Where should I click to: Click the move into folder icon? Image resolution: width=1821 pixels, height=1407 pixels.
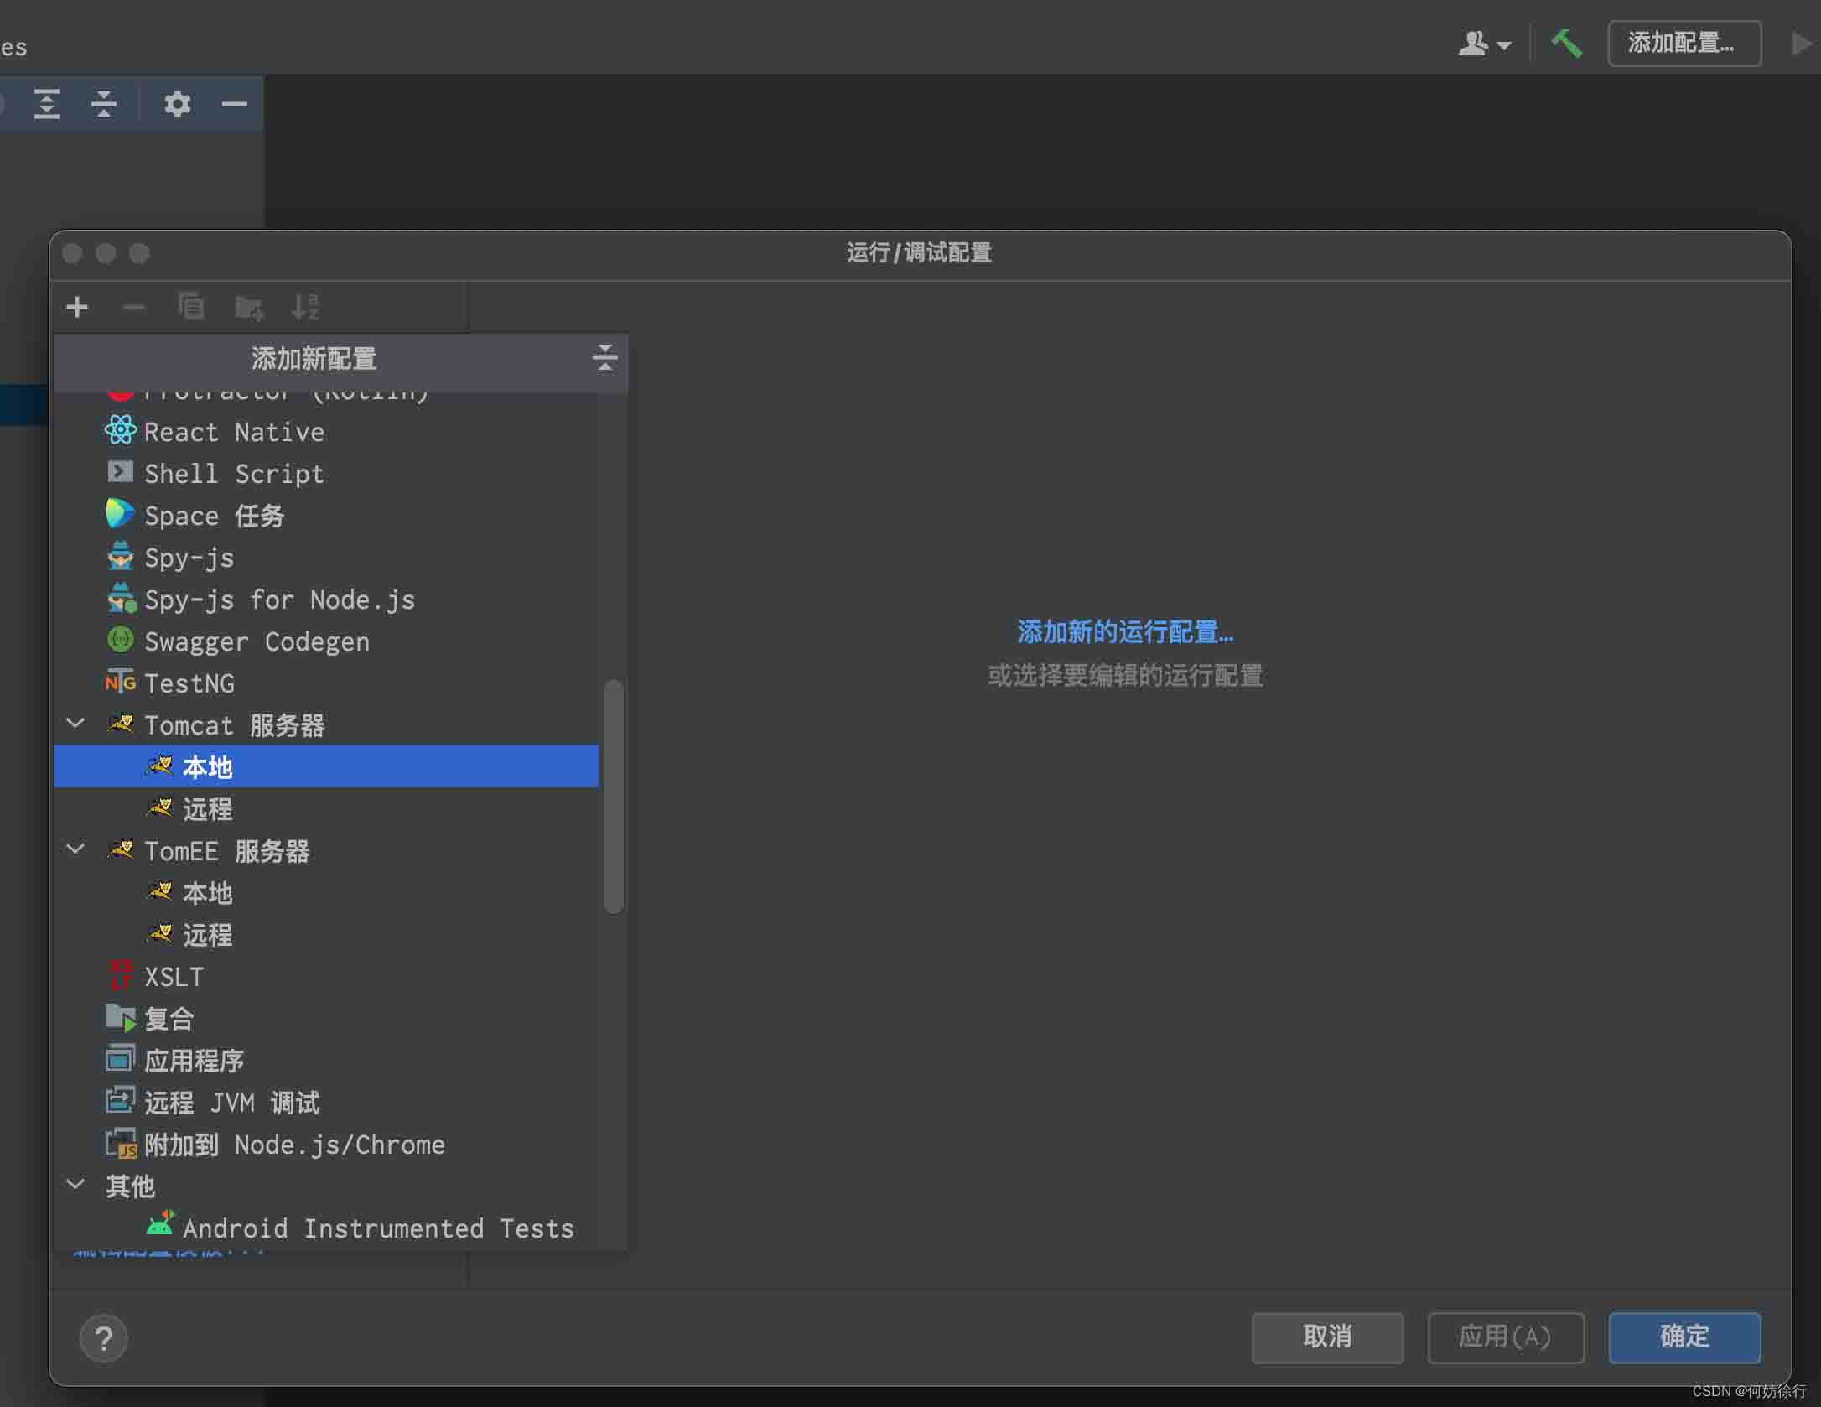[x=249, y=307]
